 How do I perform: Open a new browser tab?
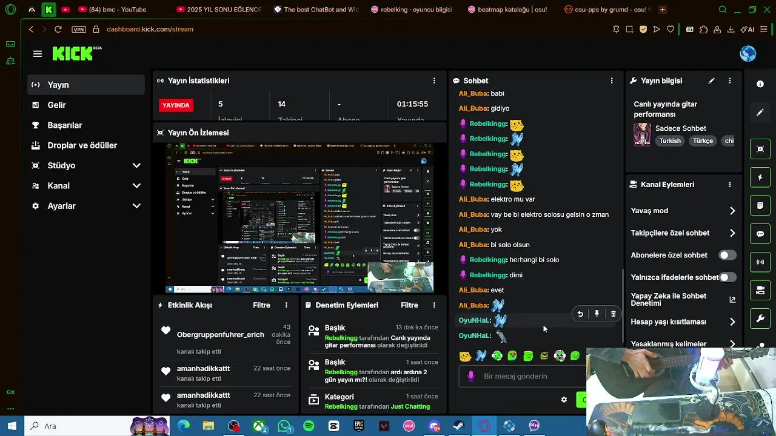coord(663,10)
